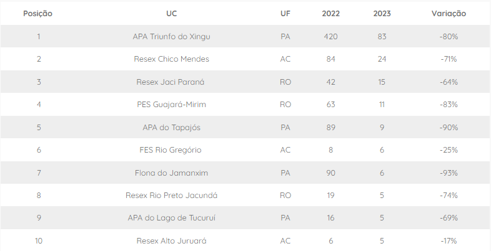Viewport: 491px width, 251px height.
Task: Select the Variação column header
Action: 449,14
